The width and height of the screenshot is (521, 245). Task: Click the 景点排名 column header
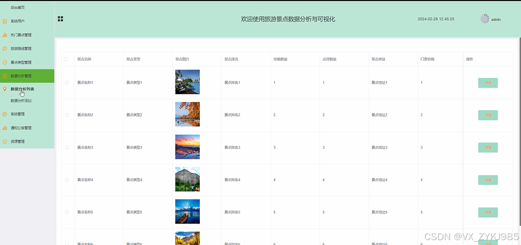[x=231, y=59]
